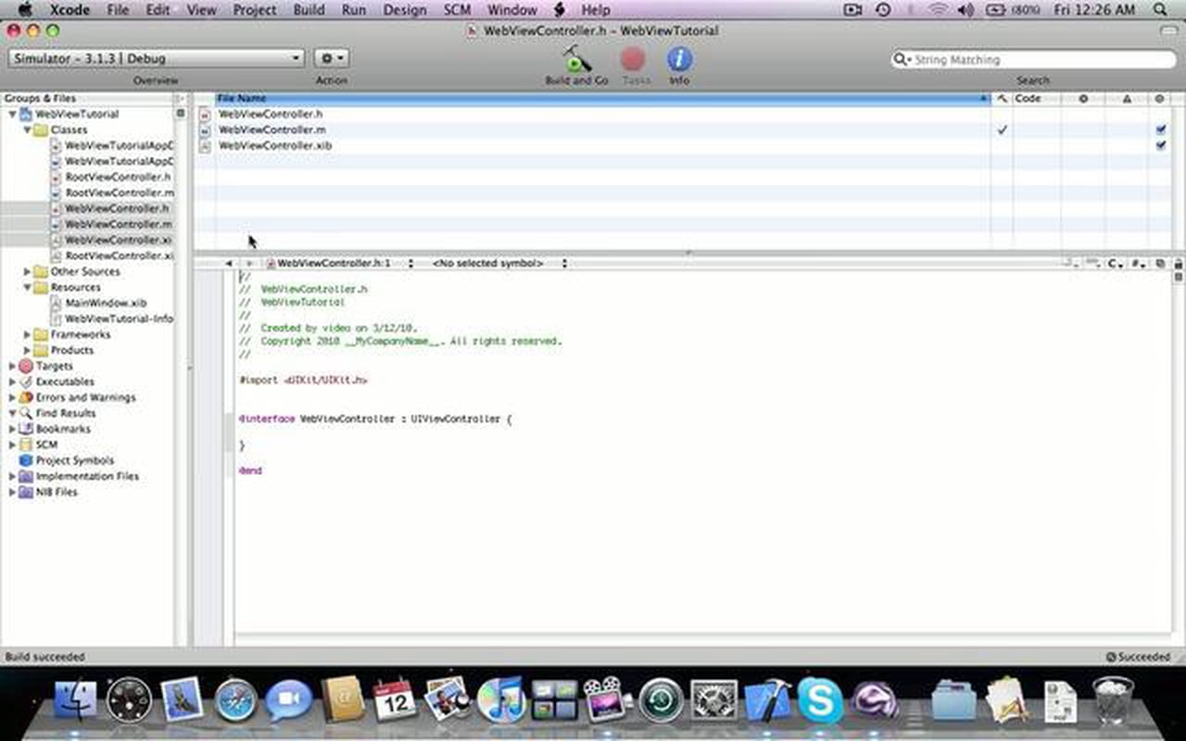Go forward in editor history arrow

tap(249, 263)
